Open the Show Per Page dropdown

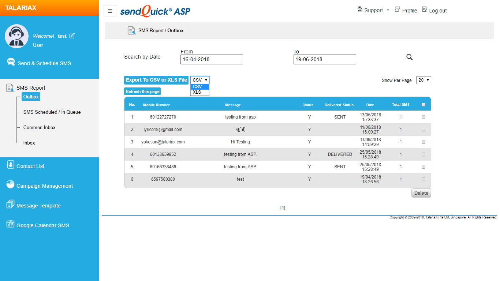point(423,80)
